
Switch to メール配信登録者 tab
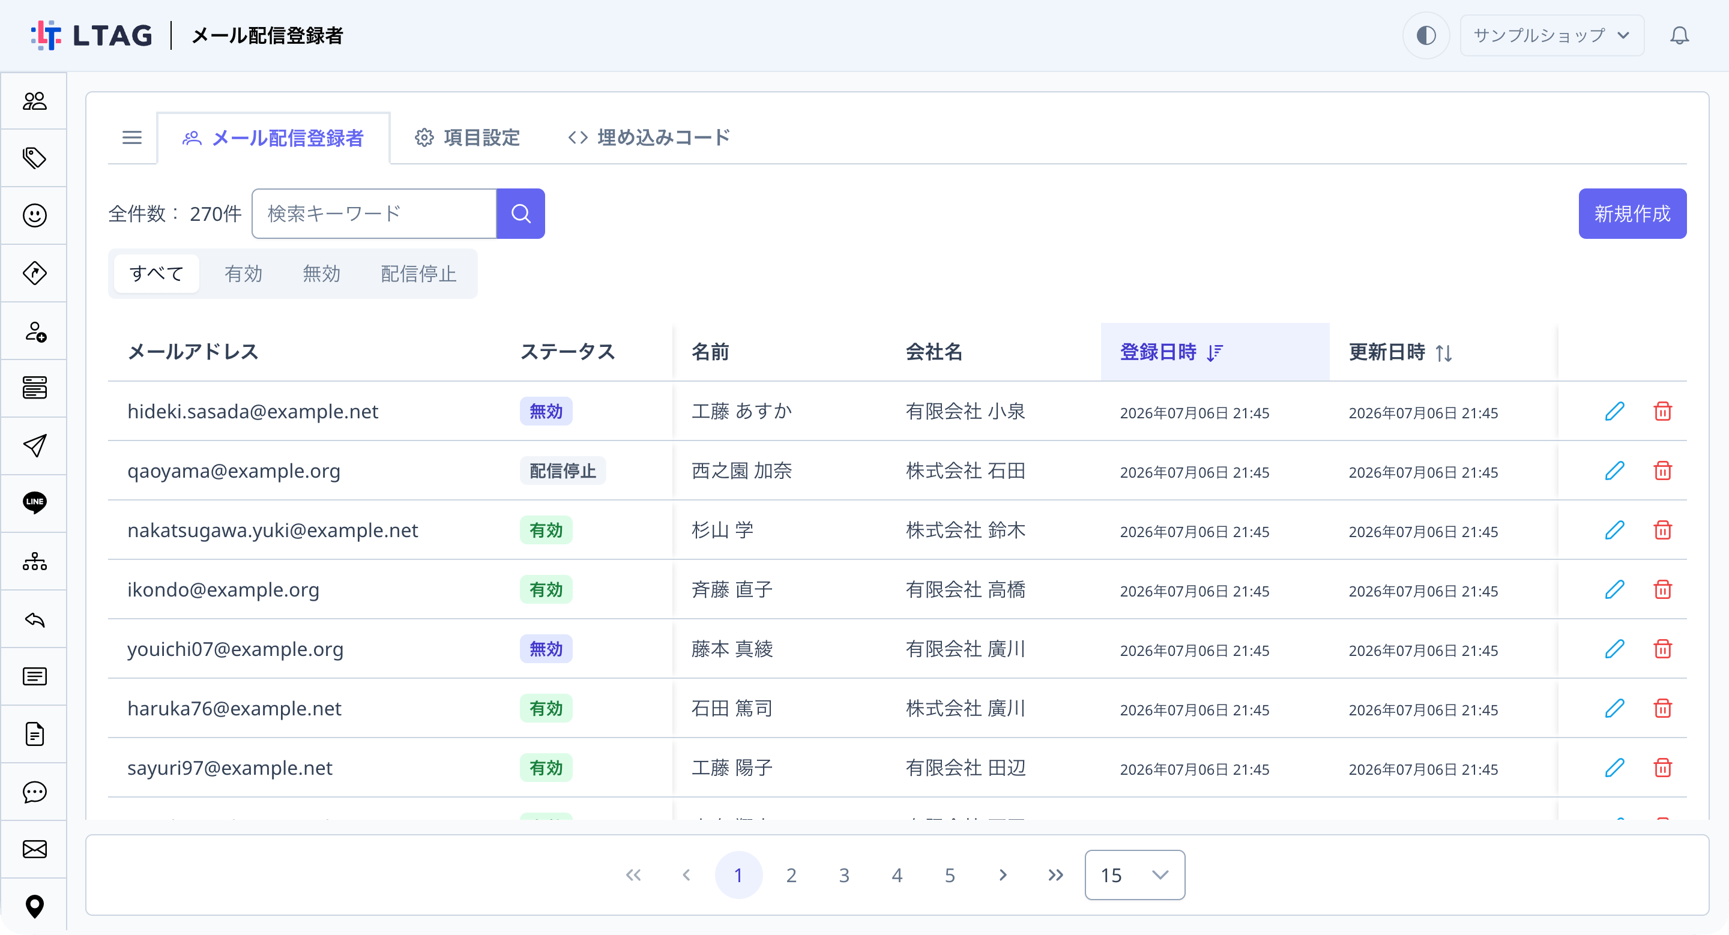point(273,138)
